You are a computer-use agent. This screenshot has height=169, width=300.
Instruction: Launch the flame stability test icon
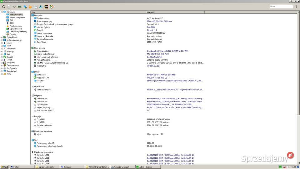click(30, 7)
